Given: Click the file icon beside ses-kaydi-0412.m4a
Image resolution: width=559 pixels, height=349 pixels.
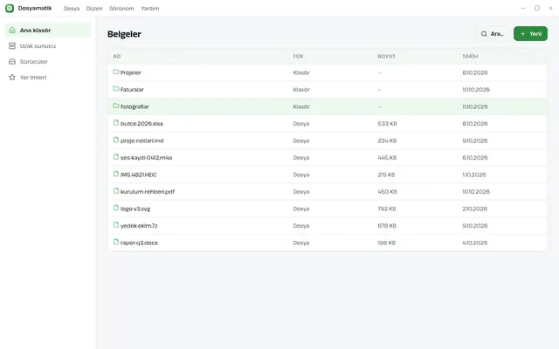Looking at the screenshot, I should coord(116,157).
